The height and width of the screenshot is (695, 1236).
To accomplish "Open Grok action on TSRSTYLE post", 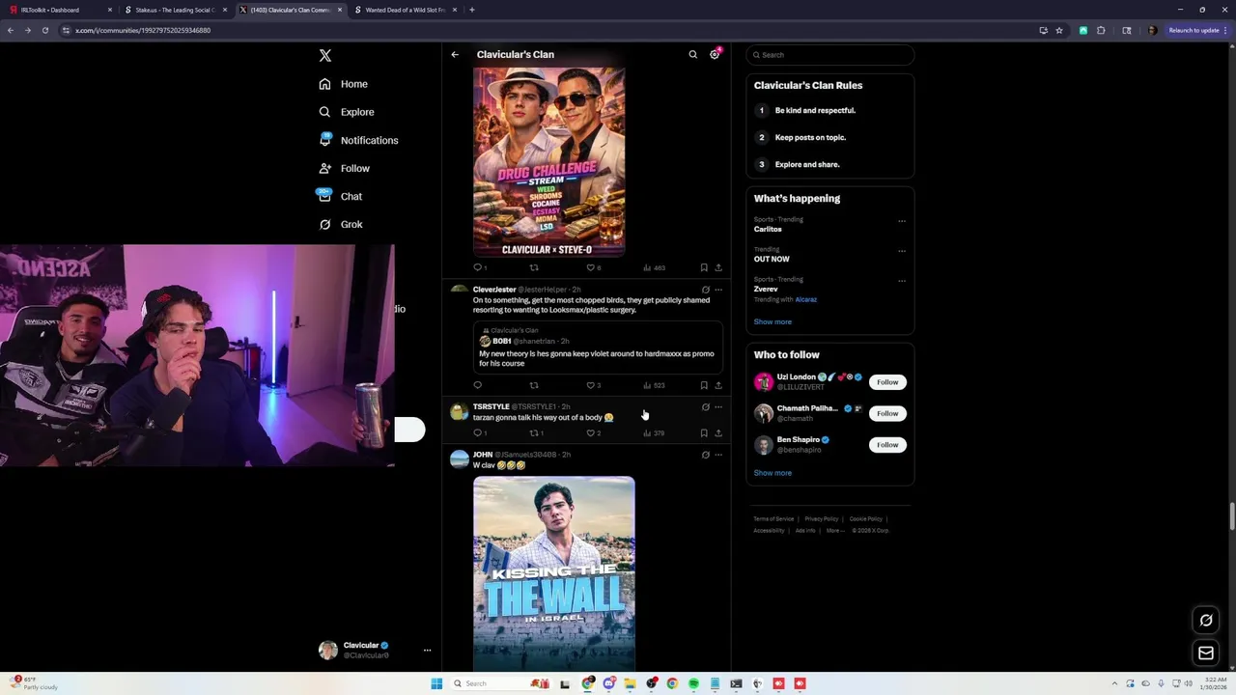I will (x=705, y=406).
